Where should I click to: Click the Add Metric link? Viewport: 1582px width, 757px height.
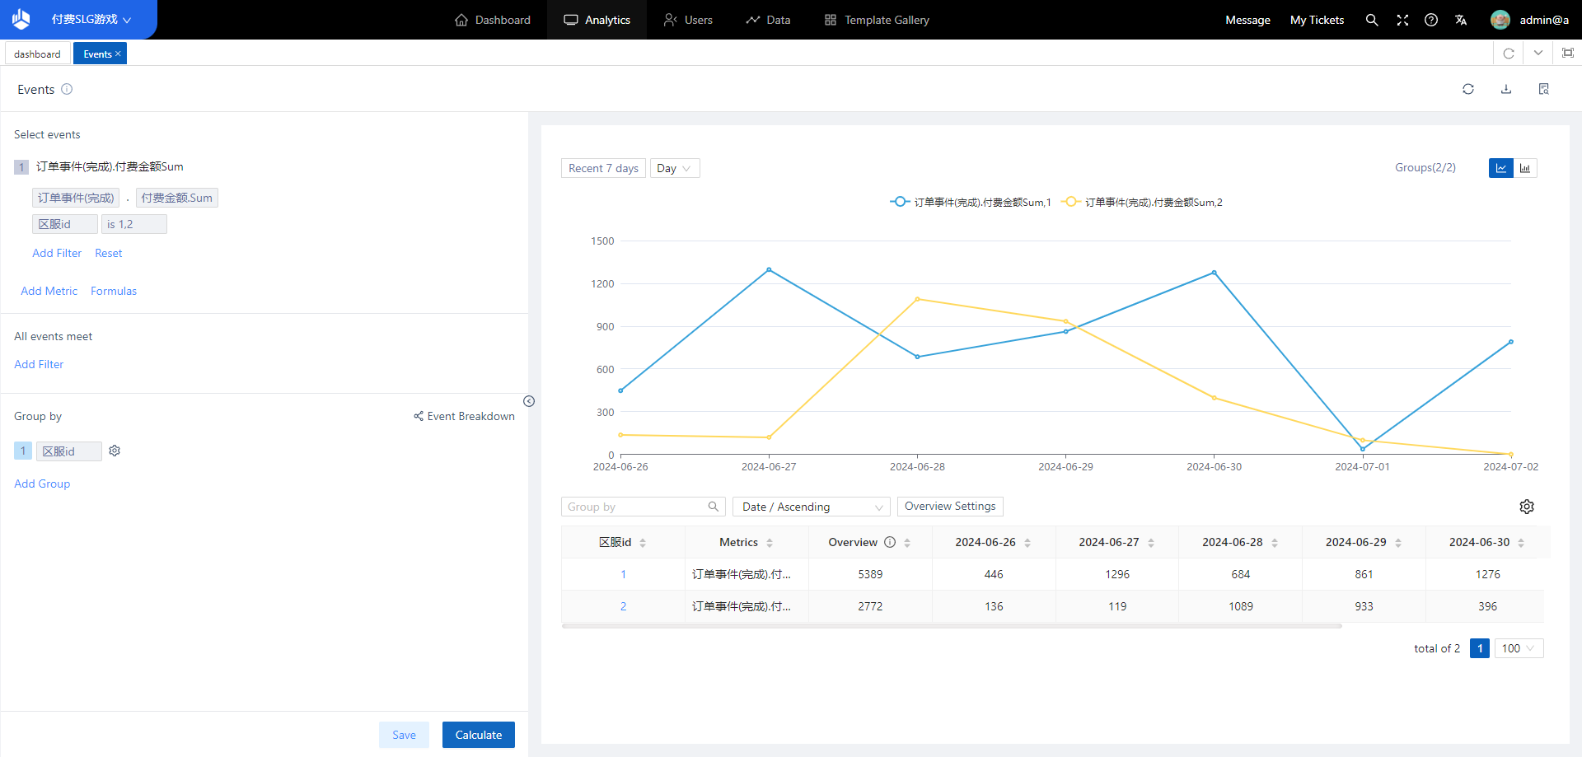pyautogui.click(x=49, y=291)
